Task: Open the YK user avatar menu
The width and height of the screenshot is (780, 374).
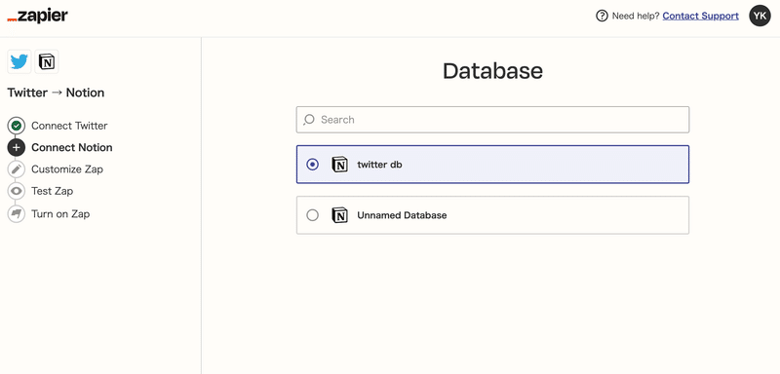Action: 760,16
